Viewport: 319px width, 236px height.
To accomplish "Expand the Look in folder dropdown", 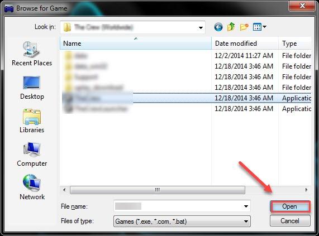I will tap(201, 27).
